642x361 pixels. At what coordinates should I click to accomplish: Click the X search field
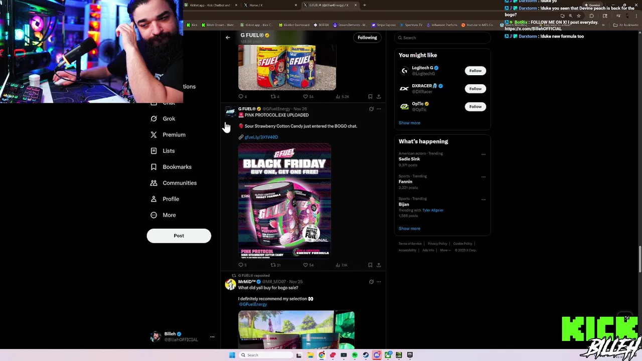(442, 38)
